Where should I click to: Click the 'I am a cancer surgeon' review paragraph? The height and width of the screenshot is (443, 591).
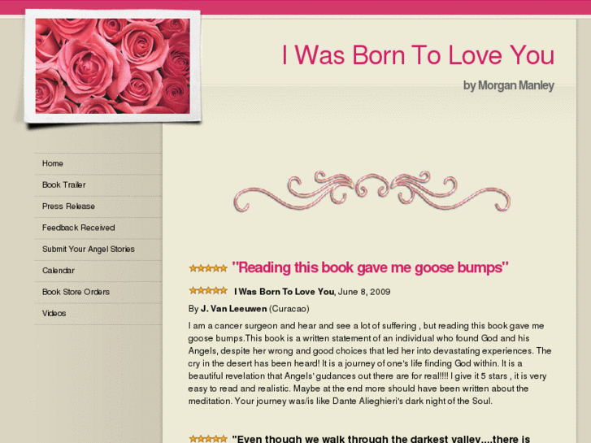[369, 363]
